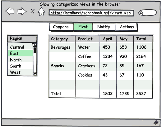Open the Actions tab
Screen dimensions: 161x127
pos(126,27)
